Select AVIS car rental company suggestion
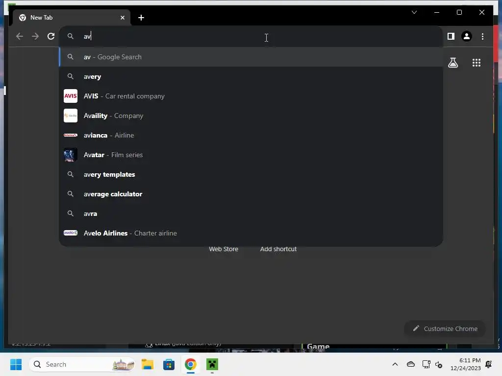Image resolution: width=502 pixels, height=376 pixels. 251,96
